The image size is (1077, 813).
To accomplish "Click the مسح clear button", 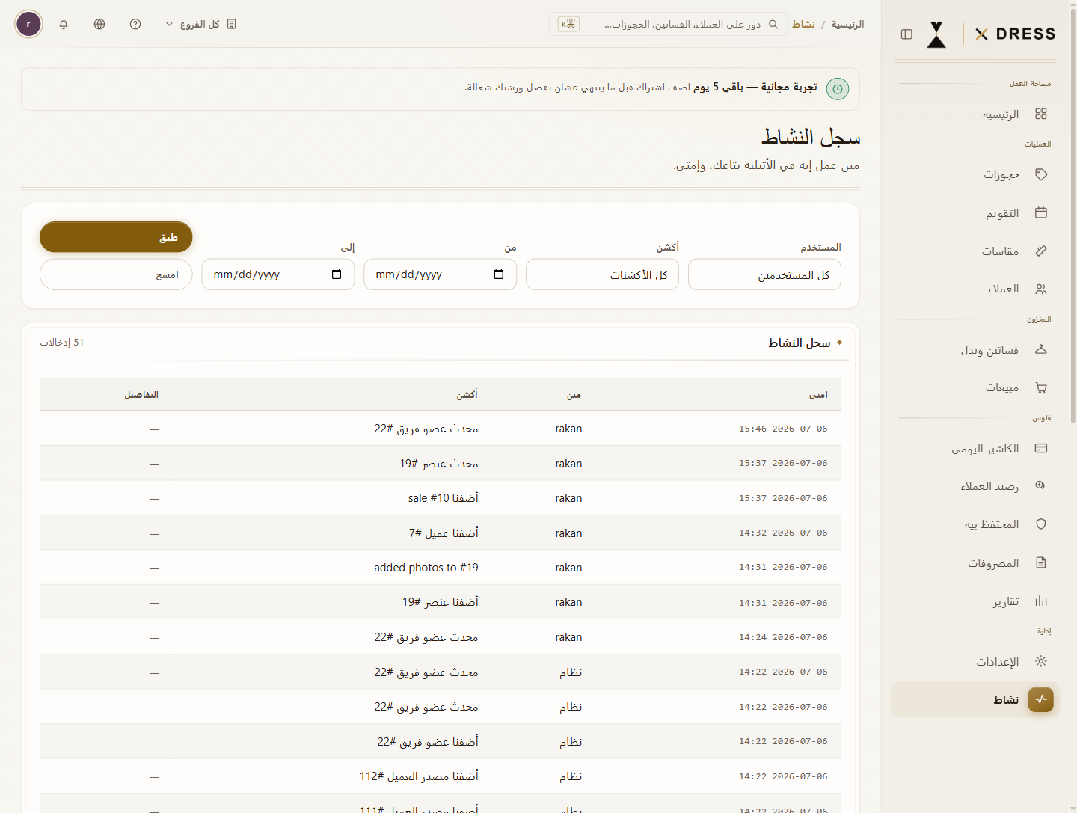I will coord(116,274).
